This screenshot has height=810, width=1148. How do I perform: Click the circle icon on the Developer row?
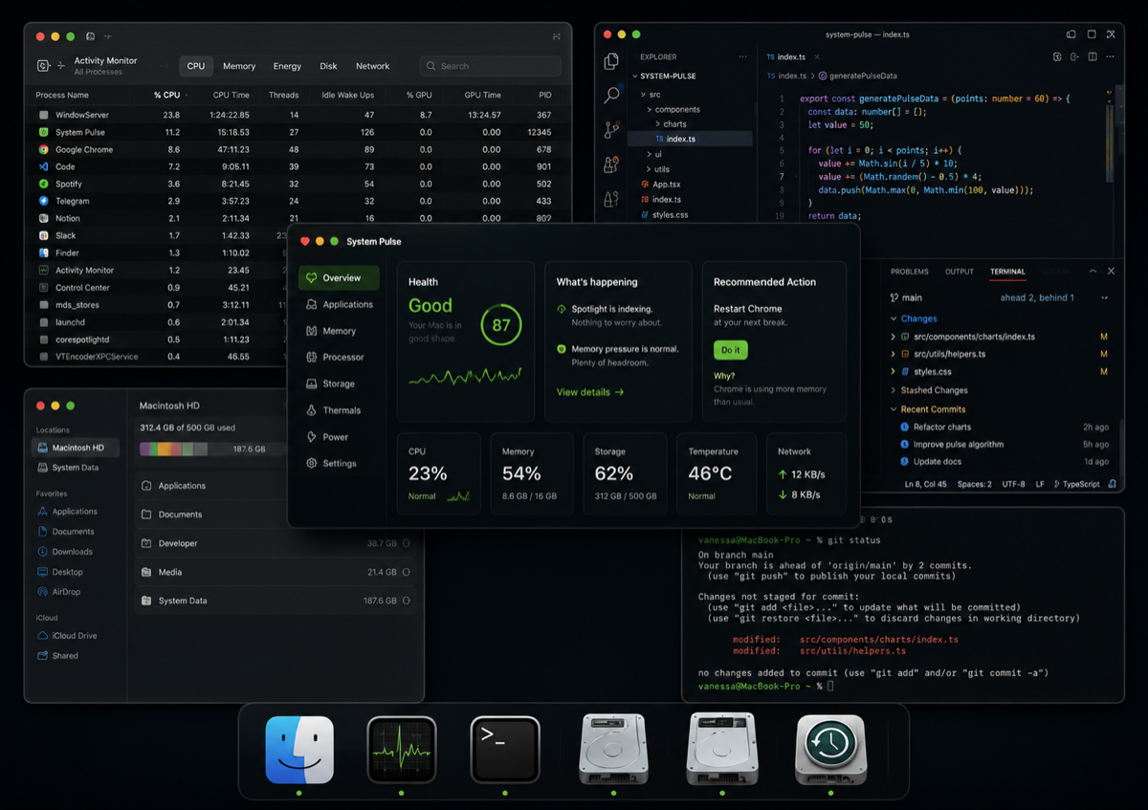click(407, 543)
